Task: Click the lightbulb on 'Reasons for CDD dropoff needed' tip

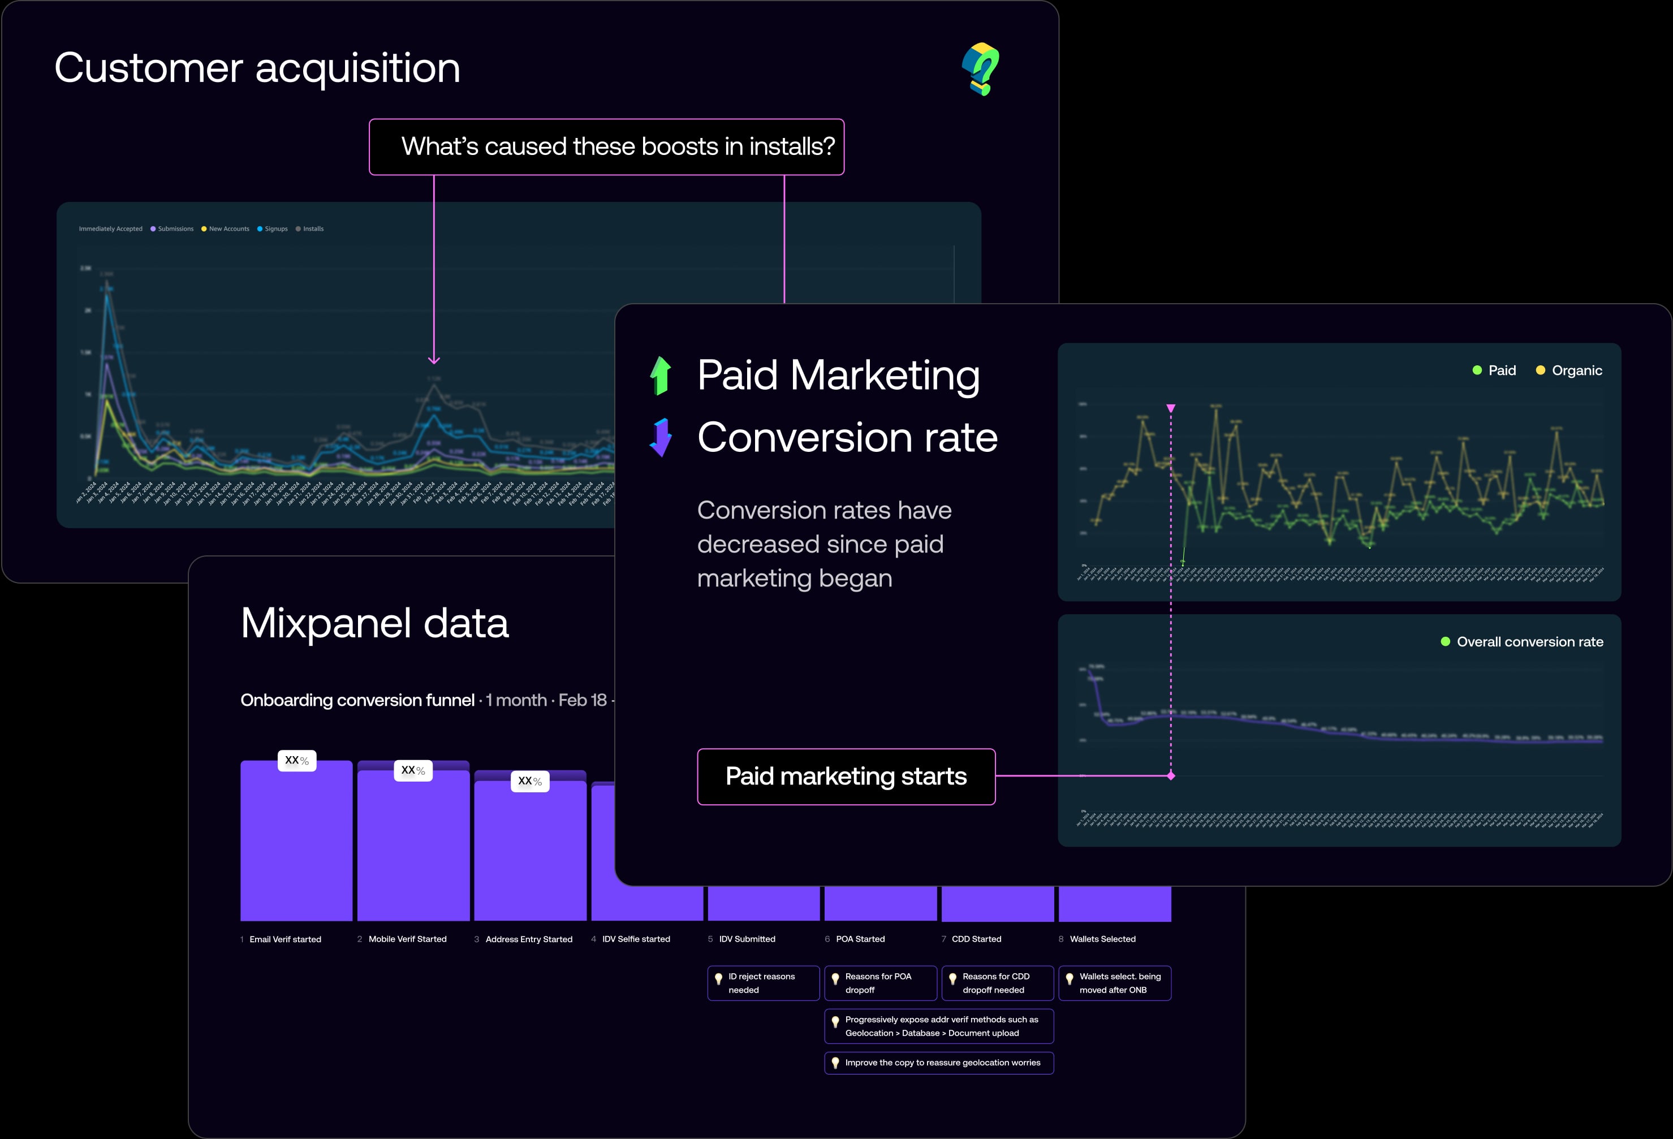Action: (952, 979)
